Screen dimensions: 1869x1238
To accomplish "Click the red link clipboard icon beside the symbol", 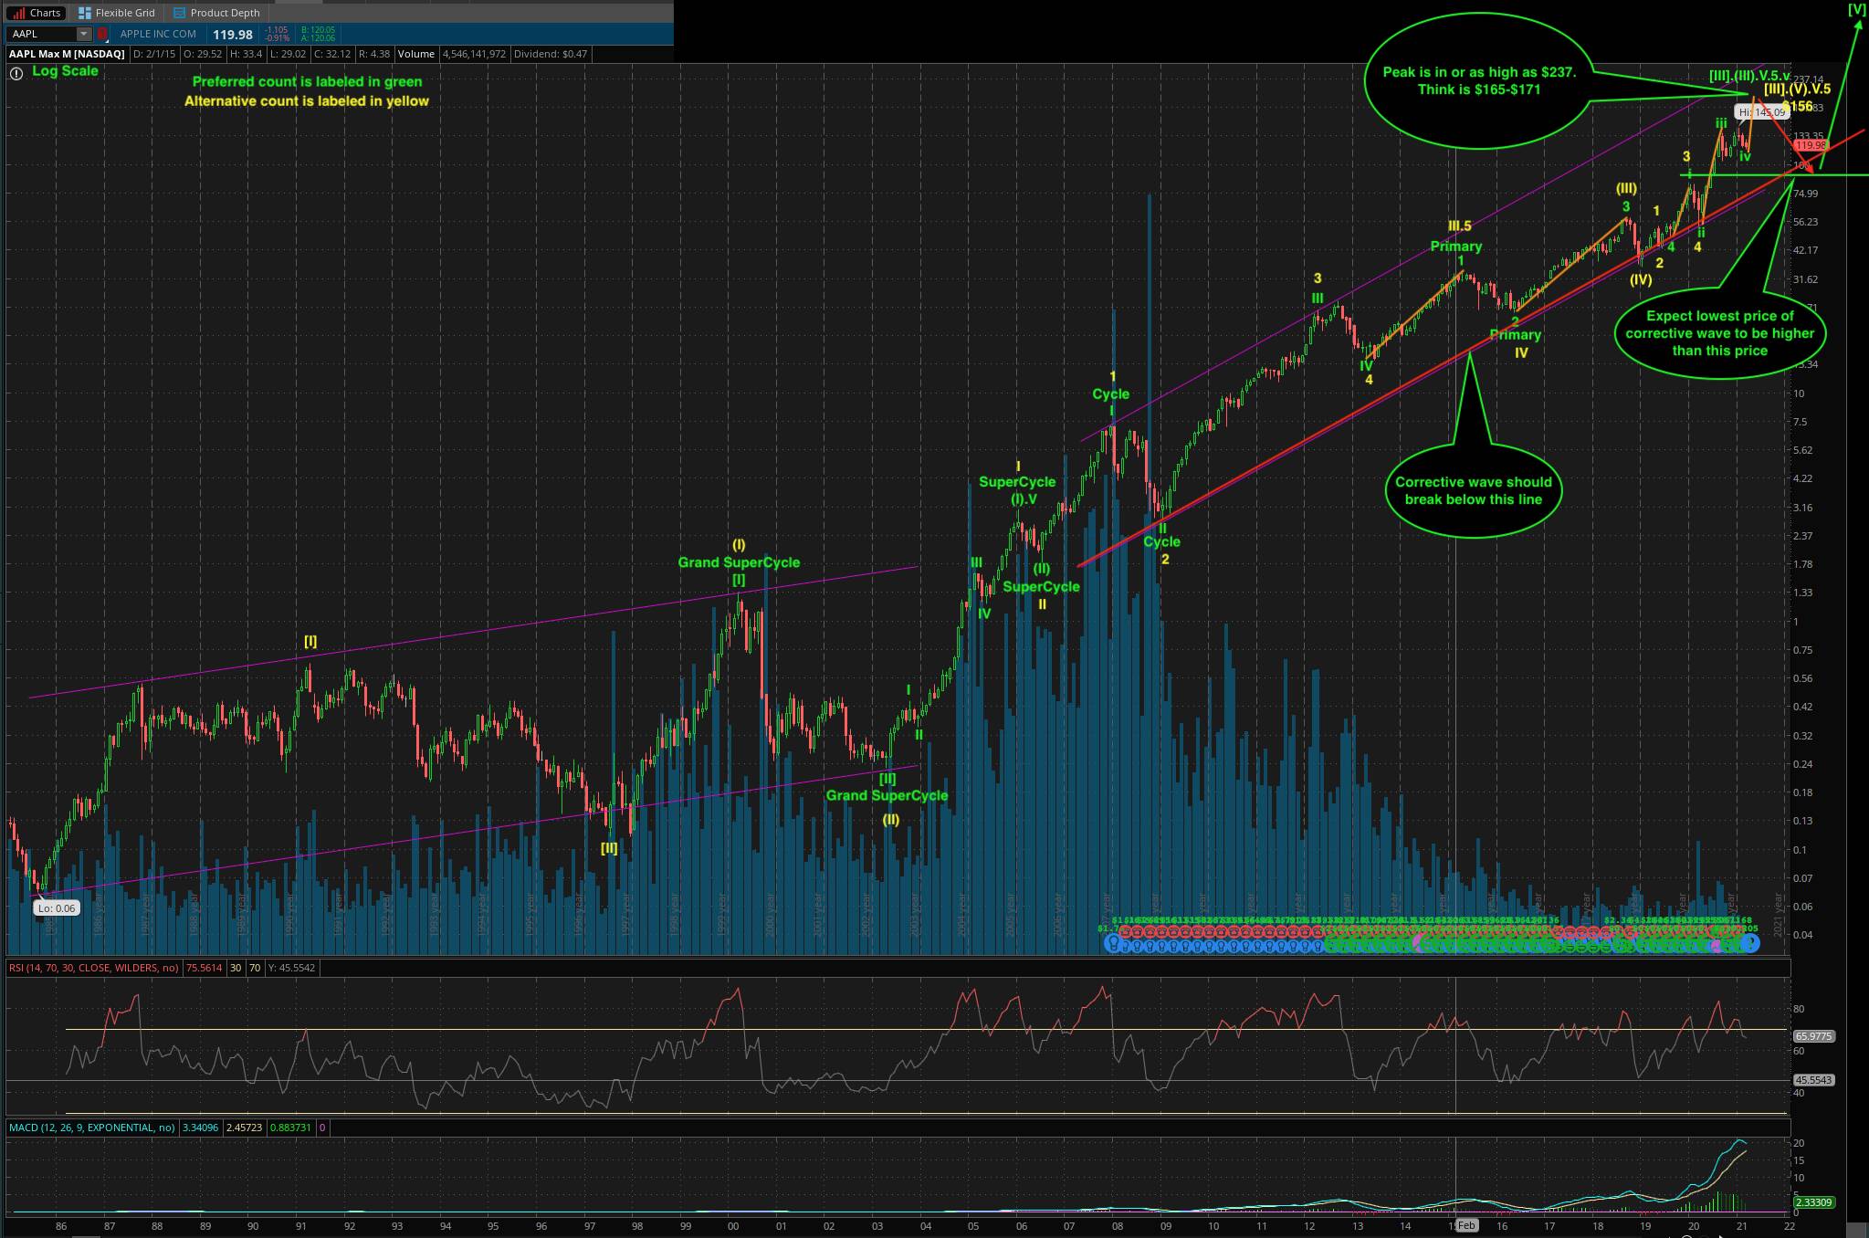I will point(102,34).
